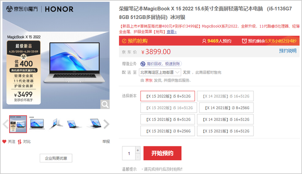Choose version X 15 2021 i5 16+512G
Screen dimensions: 302x174
[x=225, y=131]
